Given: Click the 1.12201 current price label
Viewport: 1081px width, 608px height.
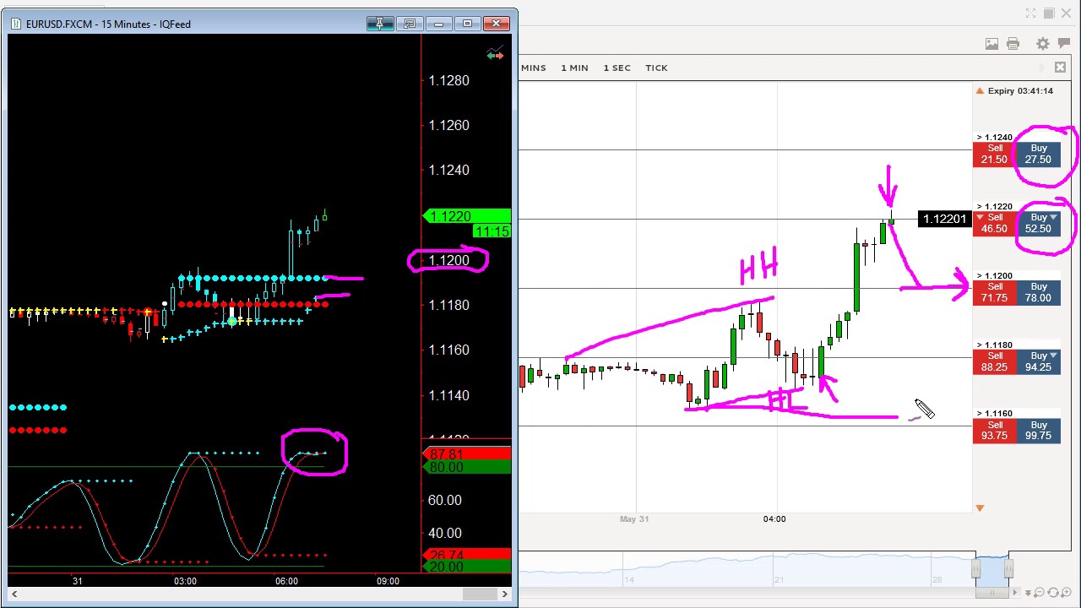Looking at the screenshot, I should 944,219.
